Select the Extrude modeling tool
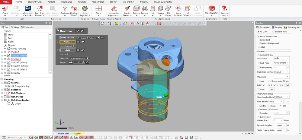 (136, 10)
